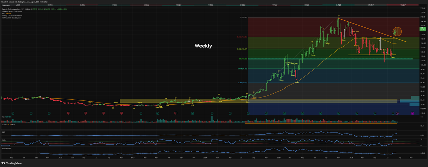Select the Weekly text annotation
The height and width of the screenshot is (167, 428).
(x=203, y=46)
